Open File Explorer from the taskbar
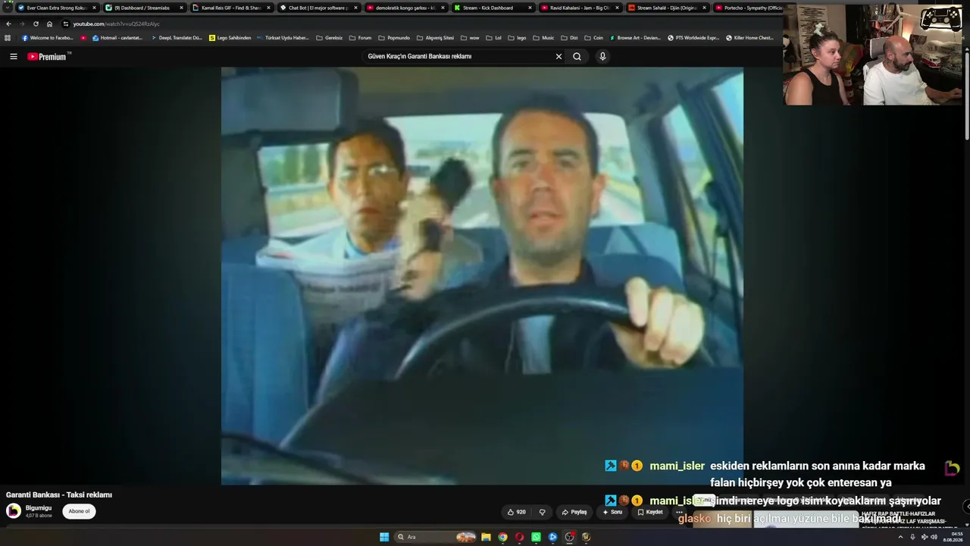Viewport: 970px width, 546px height. click(x=486, y=537)
